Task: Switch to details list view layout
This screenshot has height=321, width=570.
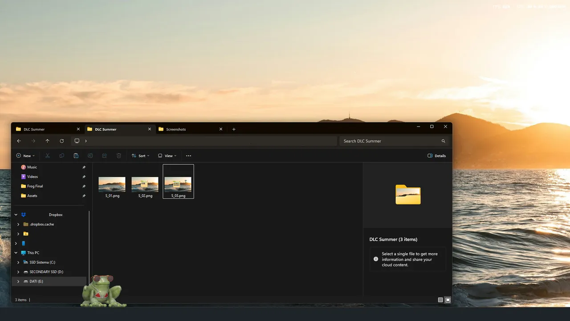Action: 440,300
